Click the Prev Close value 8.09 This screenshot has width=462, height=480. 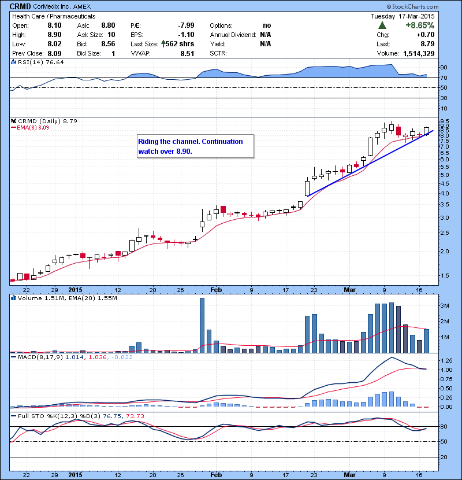pos(54,54)
